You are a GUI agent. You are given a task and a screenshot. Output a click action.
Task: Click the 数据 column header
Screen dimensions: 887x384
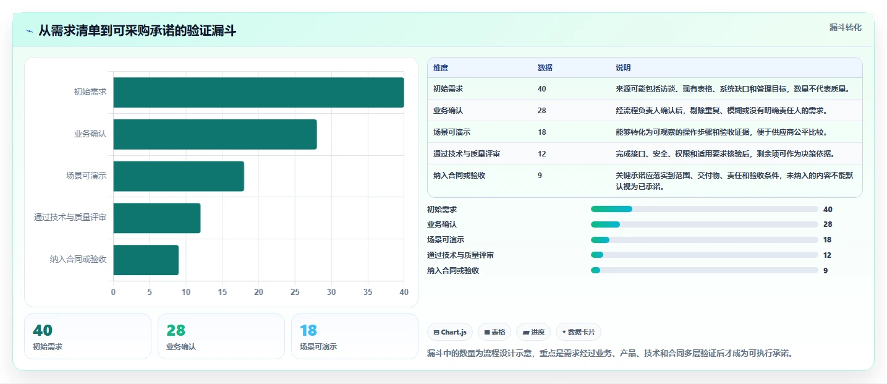click(x=545, y=67)
